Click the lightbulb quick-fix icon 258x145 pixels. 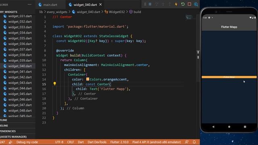pyautogui.click(x=55, y=84)
